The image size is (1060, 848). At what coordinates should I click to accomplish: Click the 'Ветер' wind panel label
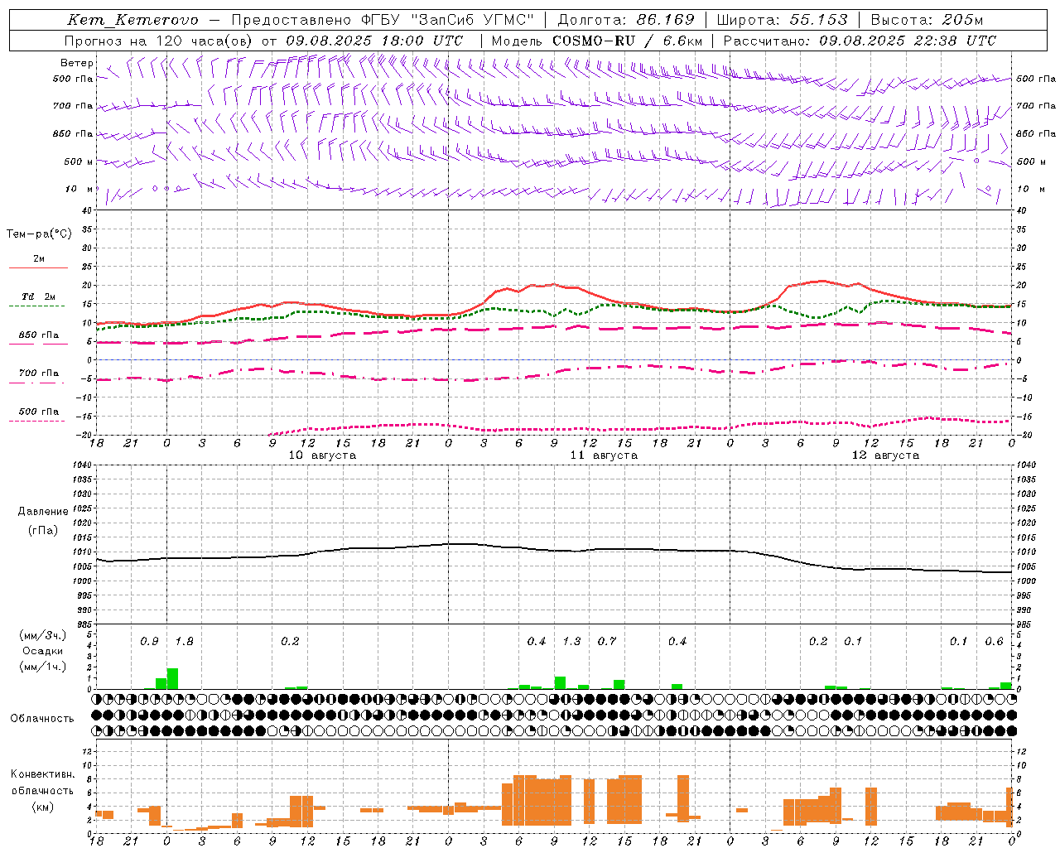(x=77, y=63)
